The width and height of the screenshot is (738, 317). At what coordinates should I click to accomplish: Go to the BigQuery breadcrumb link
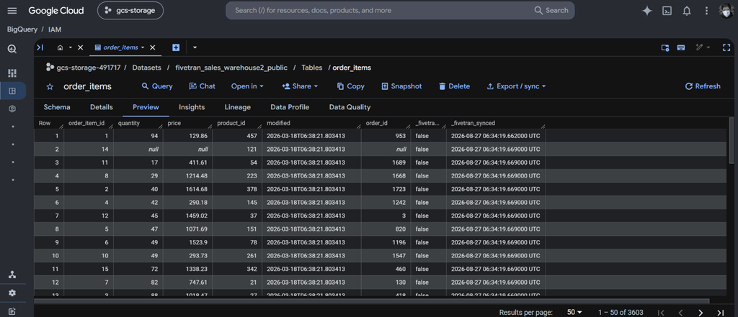coord(22,29)
